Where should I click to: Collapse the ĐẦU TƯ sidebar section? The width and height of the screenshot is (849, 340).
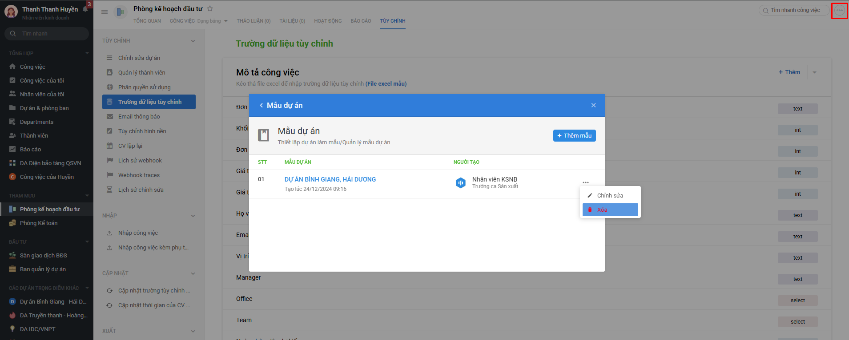(87, 241)
